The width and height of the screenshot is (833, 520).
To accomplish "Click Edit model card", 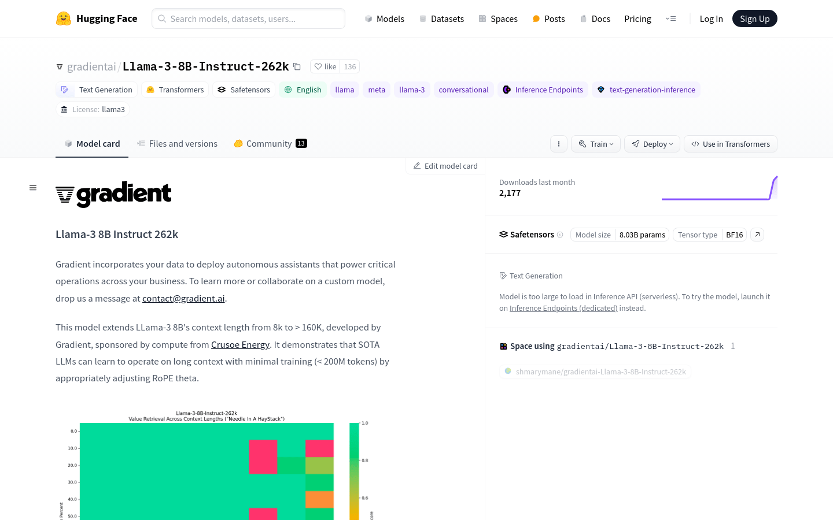I will pos(445,166).
